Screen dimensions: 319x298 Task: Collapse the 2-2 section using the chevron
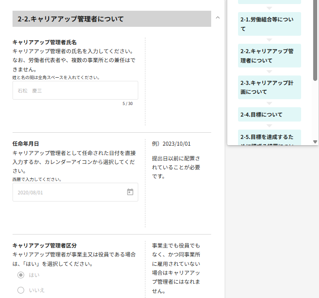218,18
